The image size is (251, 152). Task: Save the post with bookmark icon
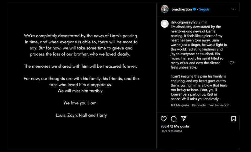click(233, 119)
